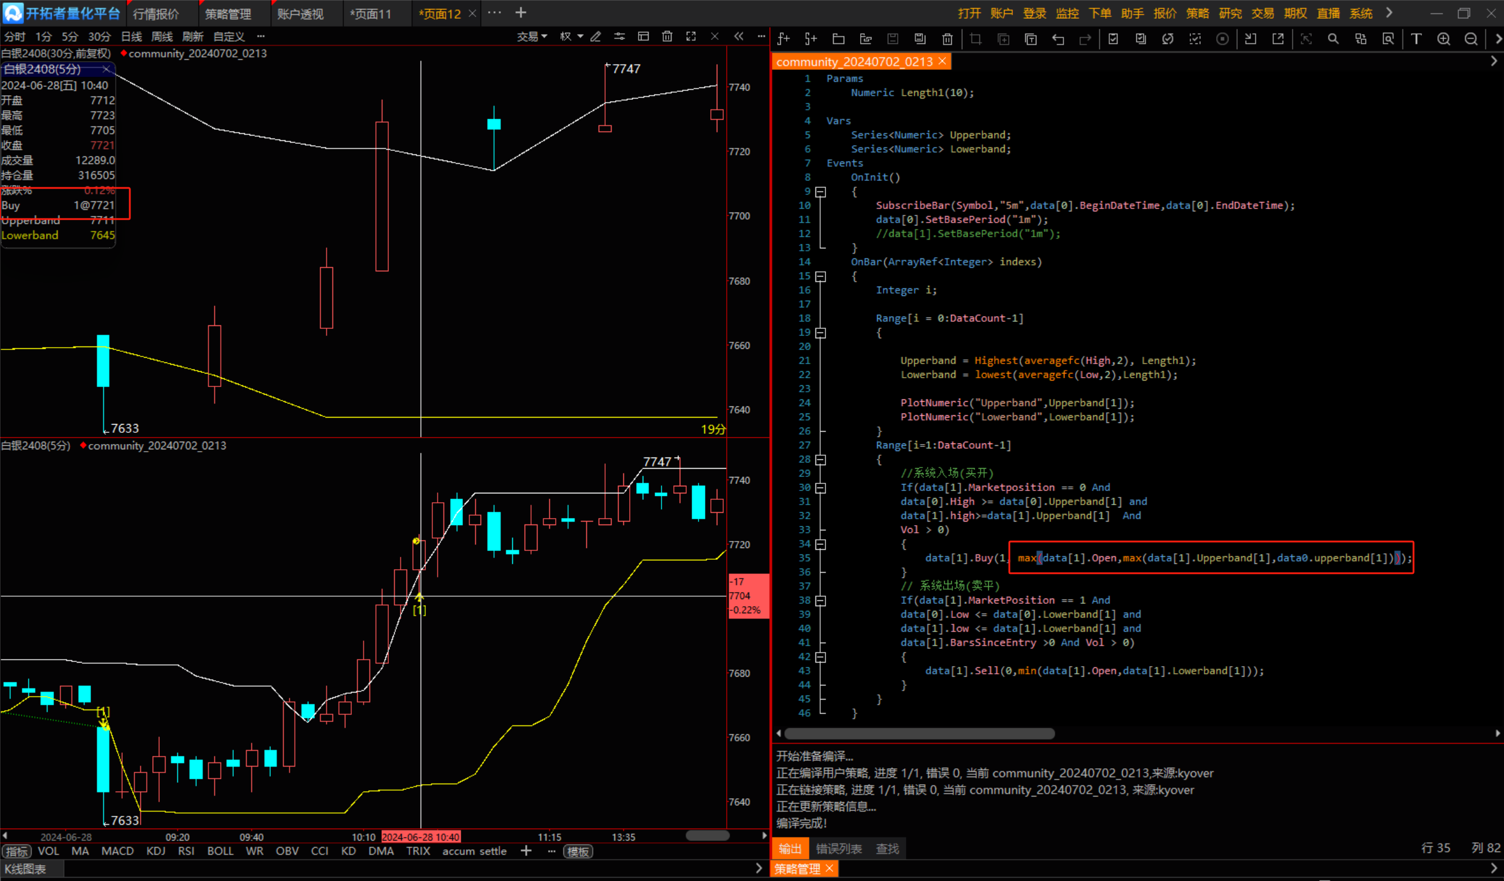Open the 权 adjustment dropdown
This screenshot has height=881, width=1504.
571,36
